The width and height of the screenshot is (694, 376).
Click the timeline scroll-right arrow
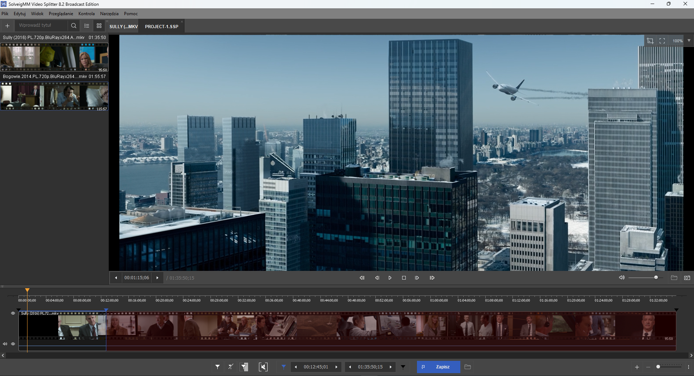pyautogui.click(x=691, y=355)
